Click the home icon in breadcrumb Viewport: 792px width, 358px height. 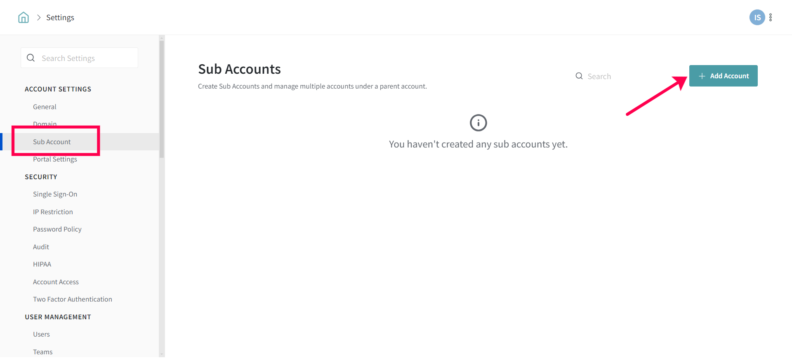(x=24, y=17)
